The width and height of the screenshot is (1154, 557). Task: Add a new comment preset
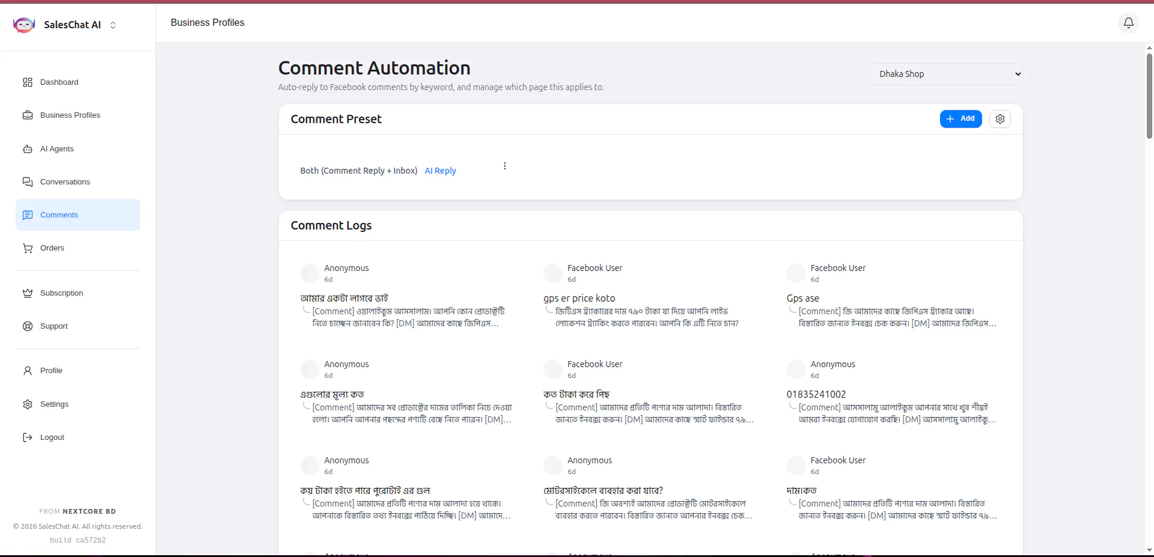961,119
